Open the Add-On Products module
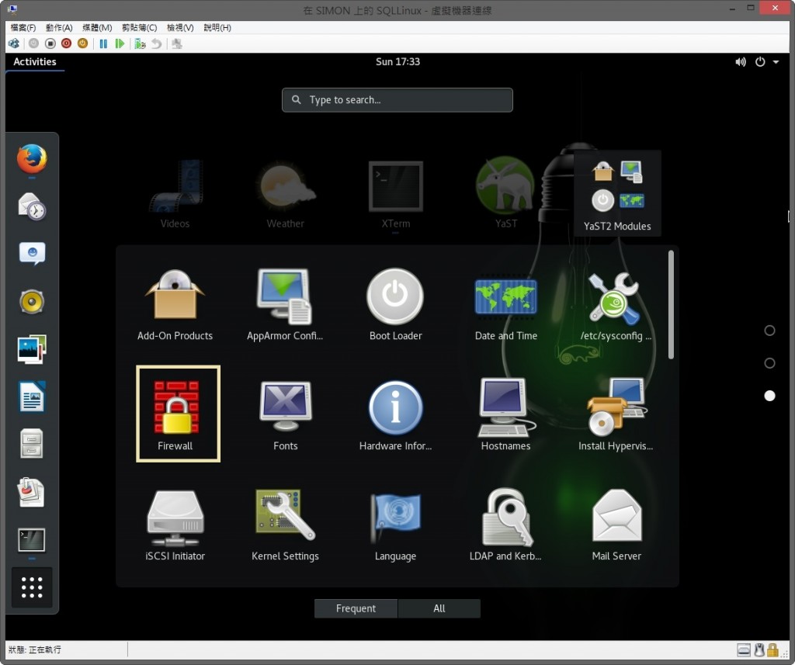The height and width of the screenshot is (665, 795). click(x=175, y=304)
